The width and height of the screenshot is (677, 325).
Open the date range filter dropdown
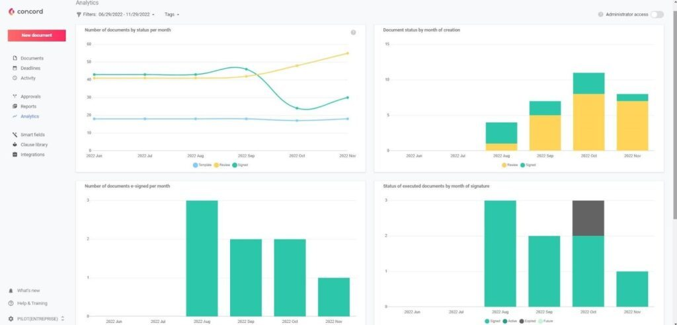[x=126, y=14]
